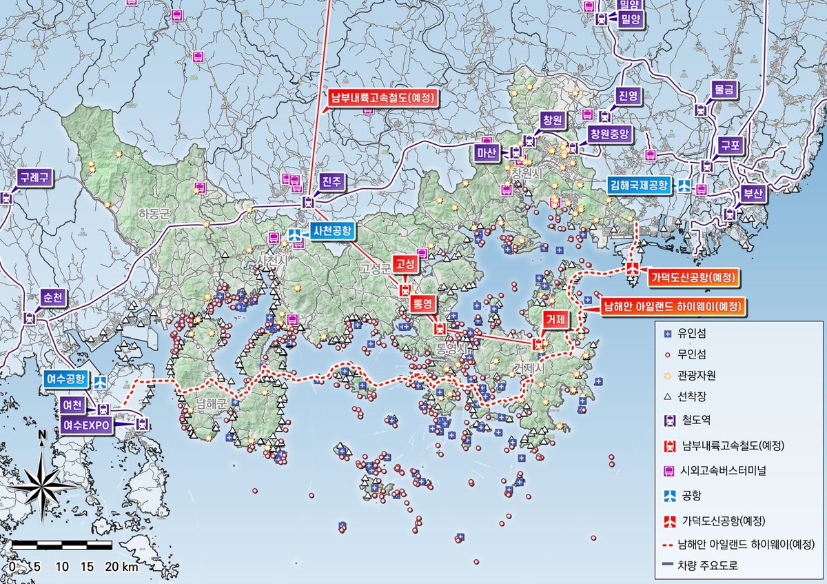
Task: Click the distance scale bar
Action: [62, 545]
